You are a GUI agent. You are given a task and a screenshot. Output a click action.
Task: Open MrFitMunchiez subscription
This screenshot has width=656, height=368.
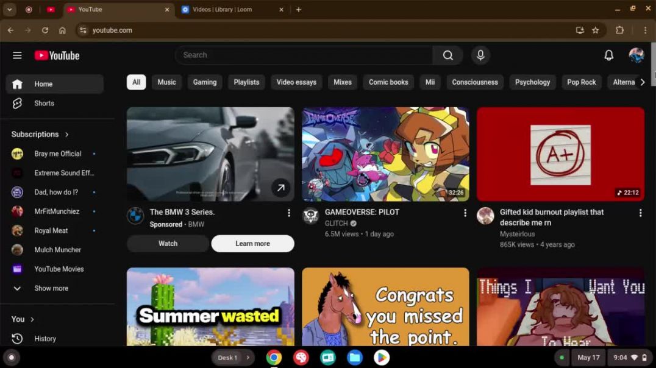55,211
